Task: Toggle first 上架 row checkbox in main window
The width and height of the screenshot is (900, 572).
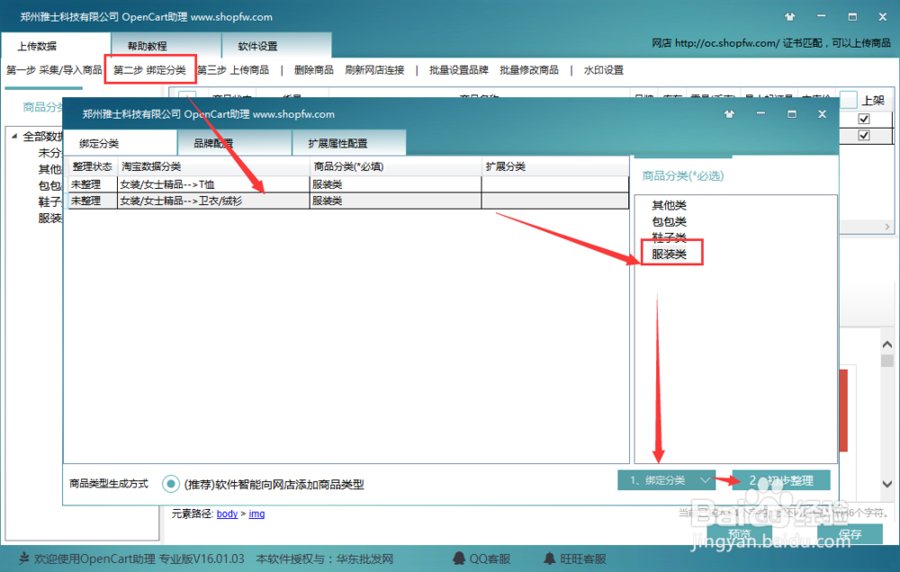Action: [x=864, y=120]
